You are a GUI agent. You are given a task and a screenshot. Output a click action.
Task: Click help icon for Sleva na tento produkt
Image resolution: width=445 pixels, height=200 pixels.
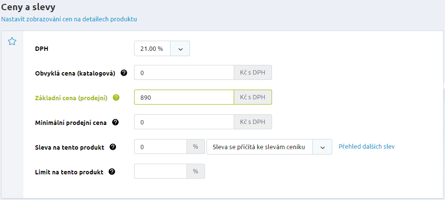click(x=113, y=147)
